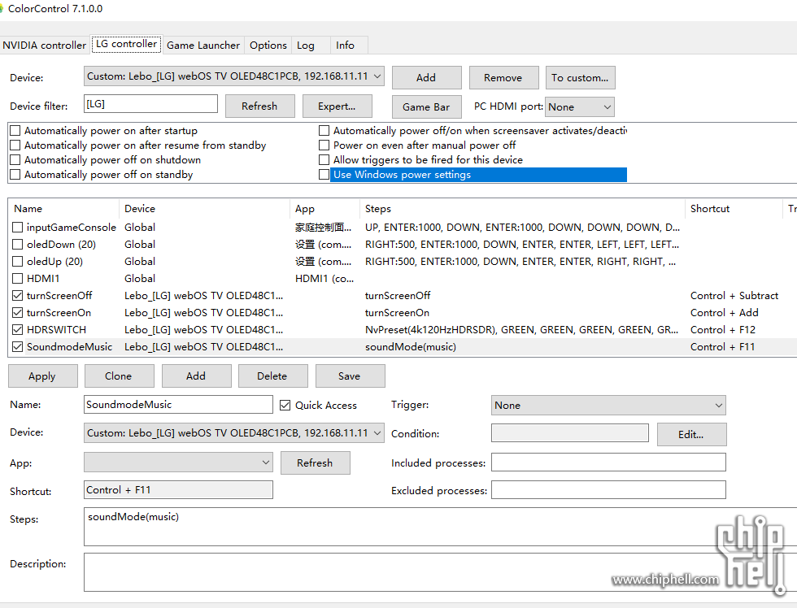Click the Save preset button

click(351, 376)
